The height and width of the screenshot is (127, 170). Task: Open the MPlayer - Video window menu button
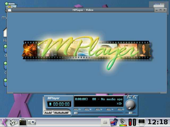pyautogui.click(x=10, y=10)
